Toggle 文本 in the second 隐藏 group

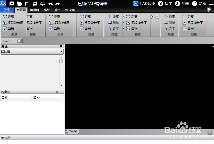pyautogui.click(x=169, y=29)
